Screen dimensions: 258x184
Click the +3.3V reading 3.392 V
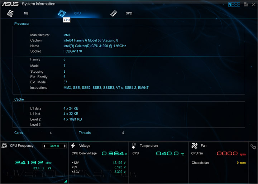click(120, 172)
